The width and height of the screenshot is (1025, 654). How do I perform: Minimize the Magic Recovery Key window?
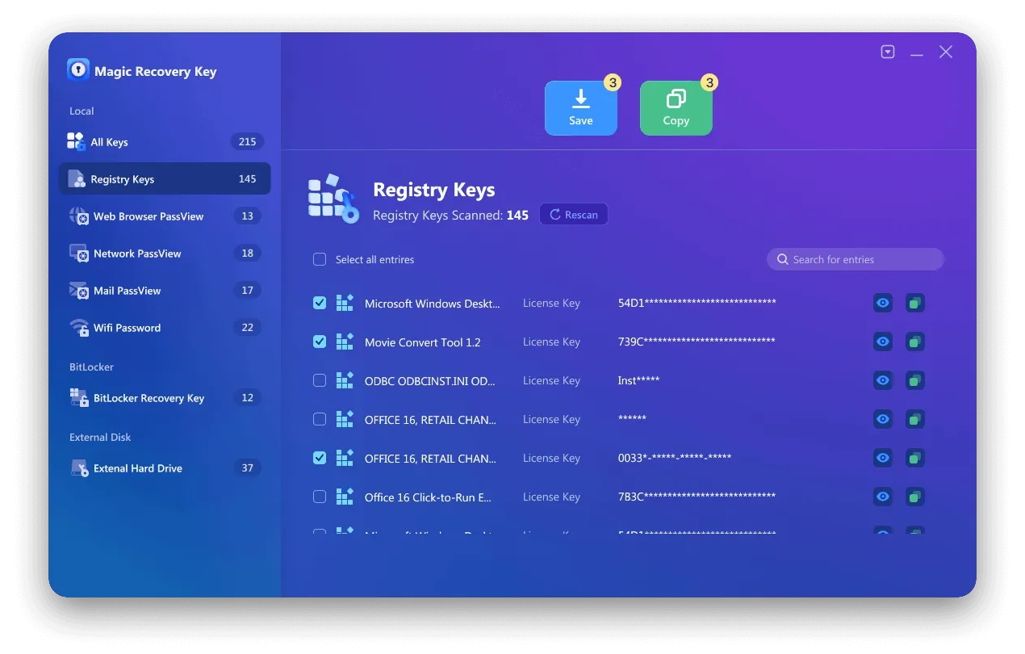[x=917, y=53]
